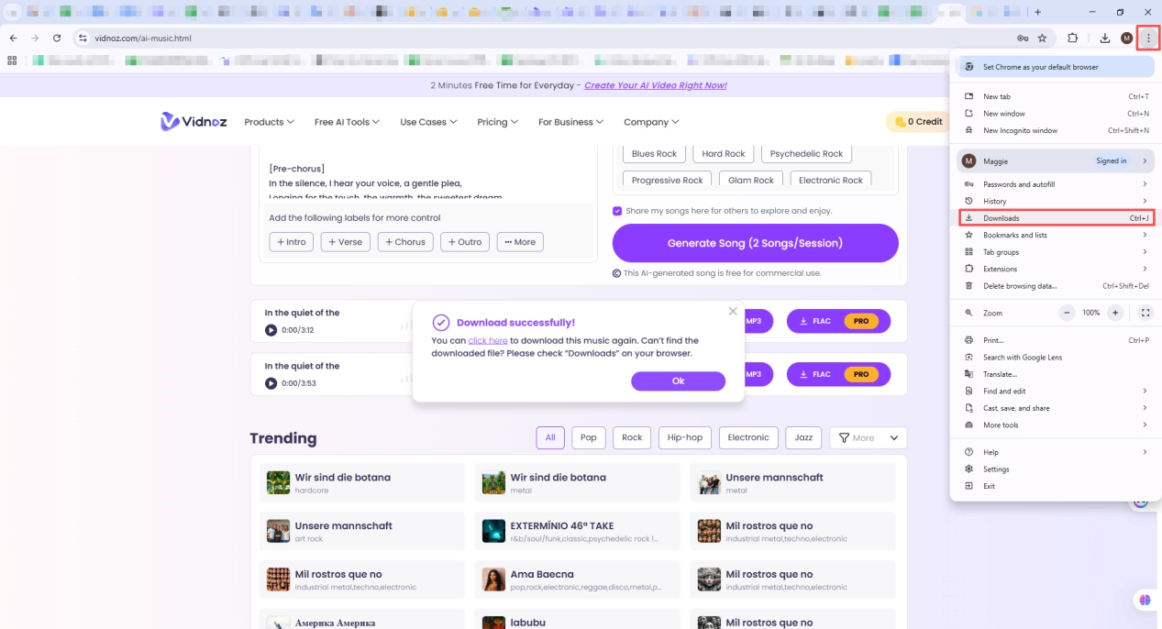Image resolution: width=1162 pixels, height=629 pixels.
Task: Open the browser downloads icon in the toolbar
Action: pyautogui.click(x=1104, y=38)
